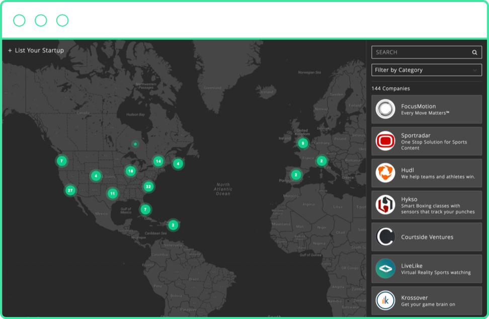Click 'Virtual Reality Sports watching' text
489x319 pixels.
pyautogui.click(x=436, y=273)
